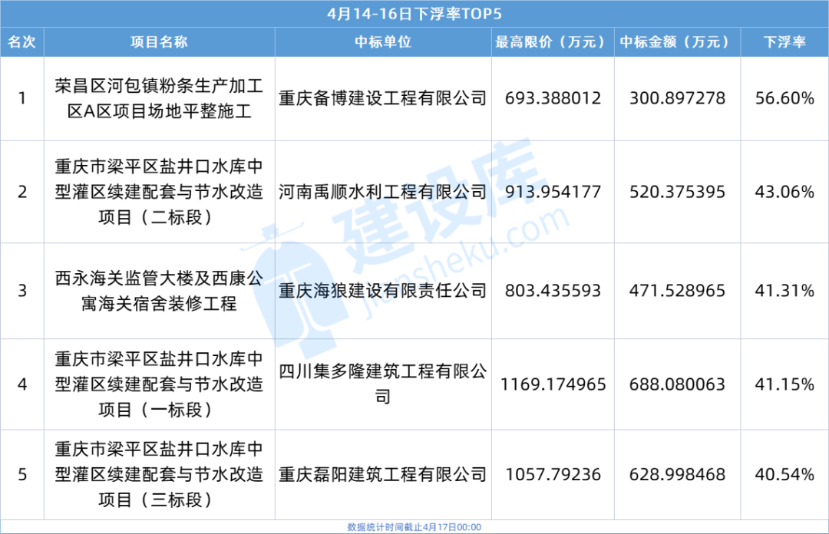Open the 二标段 irrigation project name
Viewport: 829px width, 534px height.
coord(159,192)
